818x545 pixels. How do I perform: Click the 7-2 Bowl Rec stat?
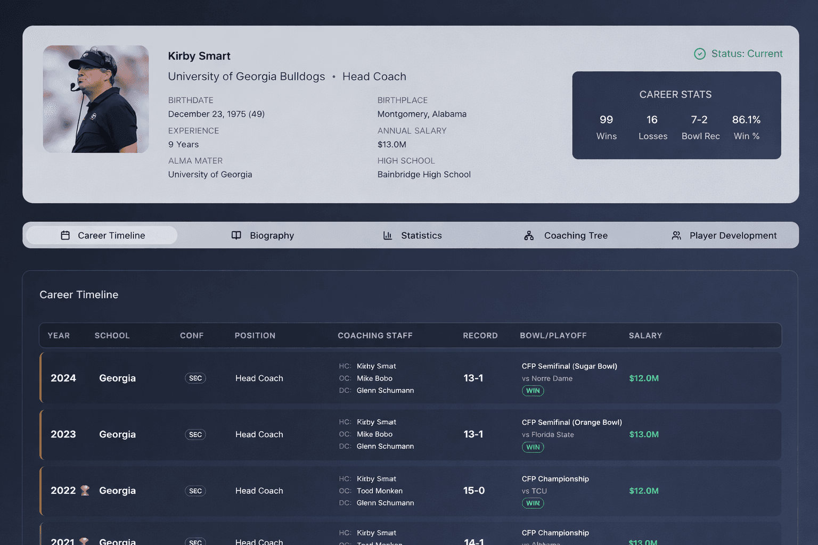[700, 127]
